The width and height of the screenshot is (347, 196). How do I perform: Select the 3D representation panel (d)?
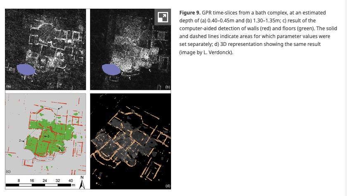(x=130, y=141)
